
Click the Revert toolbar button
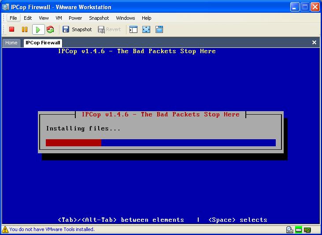[109, 29]
